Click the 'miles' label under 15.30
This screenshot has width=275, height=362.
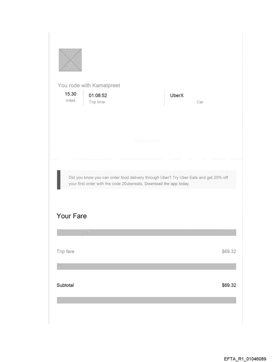click(70, 101)
